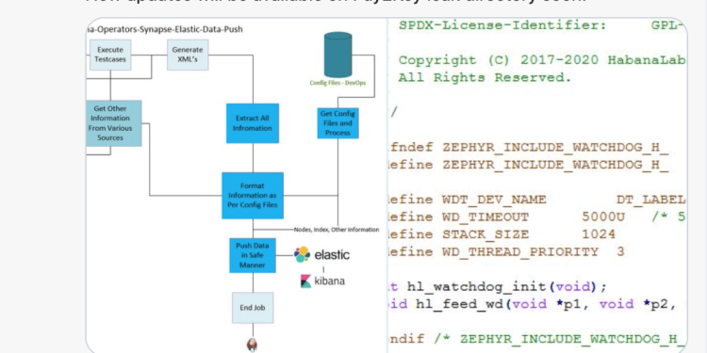707x353 pixels.
Task: Click the WDT_DEV_NAME define line
Action: [537, 200]
